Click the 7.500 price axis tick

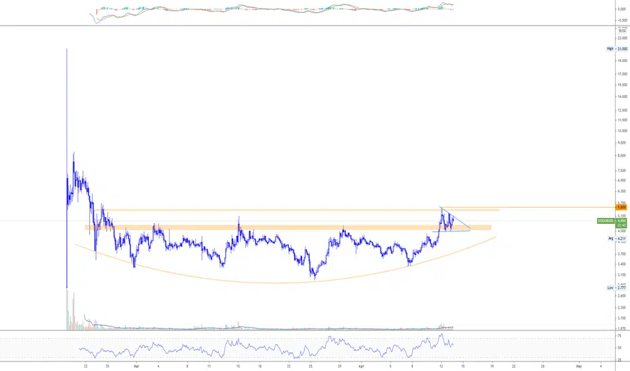click(x=622, y=171)
